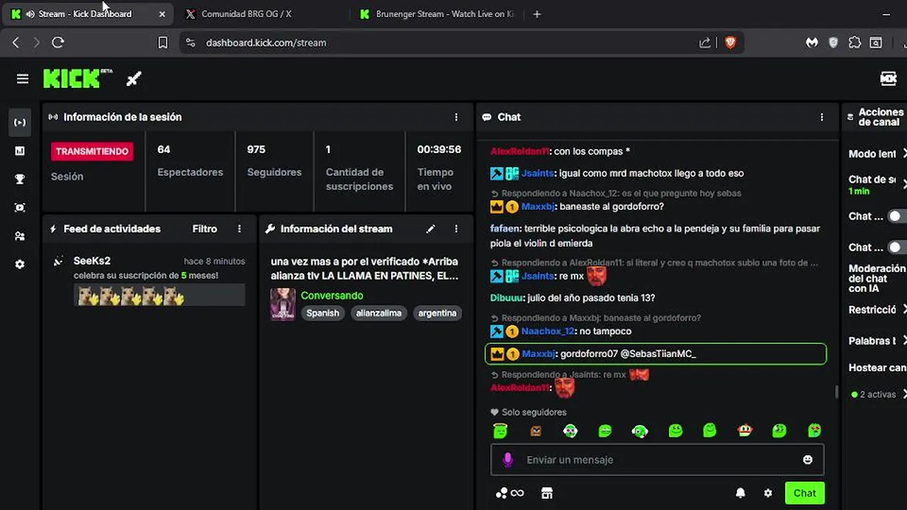Viewport: 907px width, 510px height.
Task: Open the Filtro activity filter
Action: click(205, 229)
